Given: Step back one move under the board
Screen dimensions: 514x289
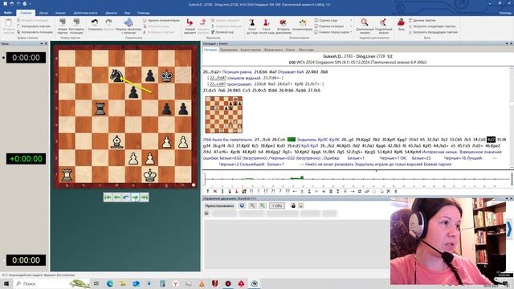Looking at the screenshot, I should (x=116, y=197).
